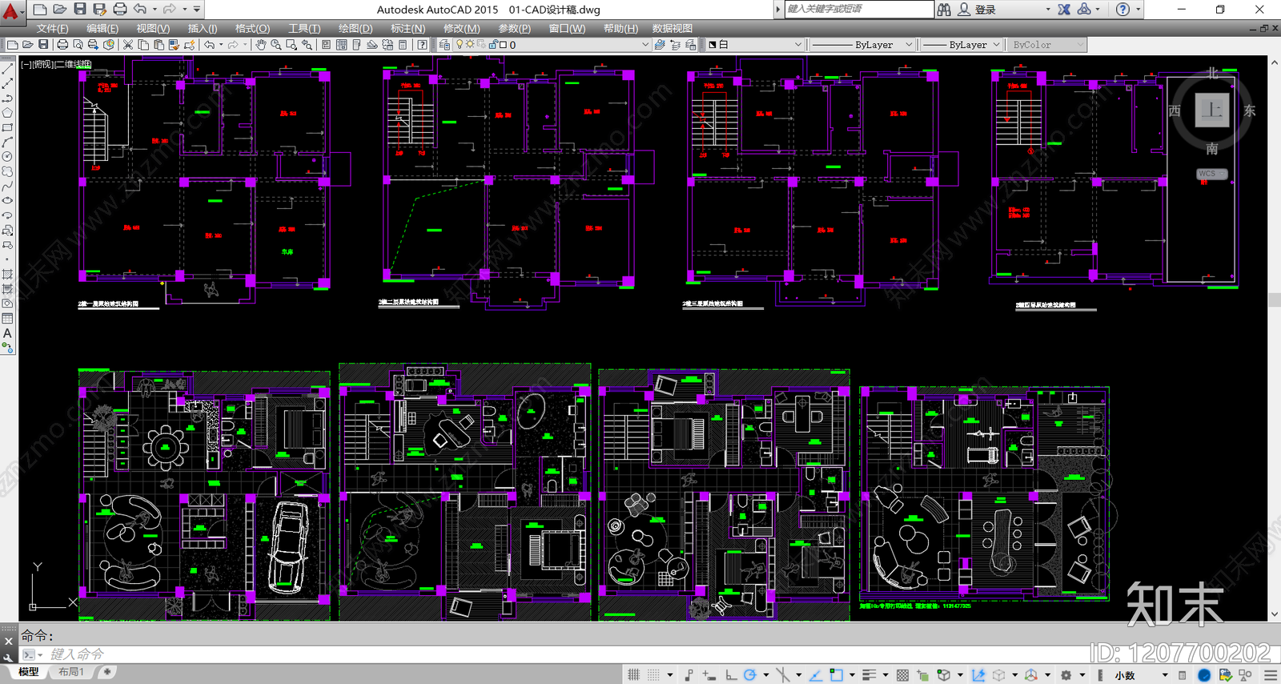Click the Save icon in quick access toolbar
Screen dimensions: 1281x684
pos(80,9)
